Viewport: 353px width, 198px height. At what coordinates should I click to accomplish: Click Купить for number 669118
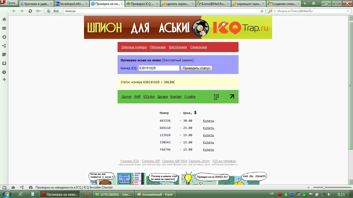(x=209, y=128)
